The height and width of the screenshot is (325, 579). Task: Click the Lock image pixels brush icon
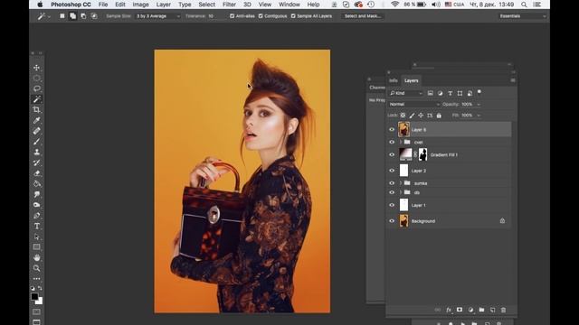pyautogui.click(x=412, y=116)
